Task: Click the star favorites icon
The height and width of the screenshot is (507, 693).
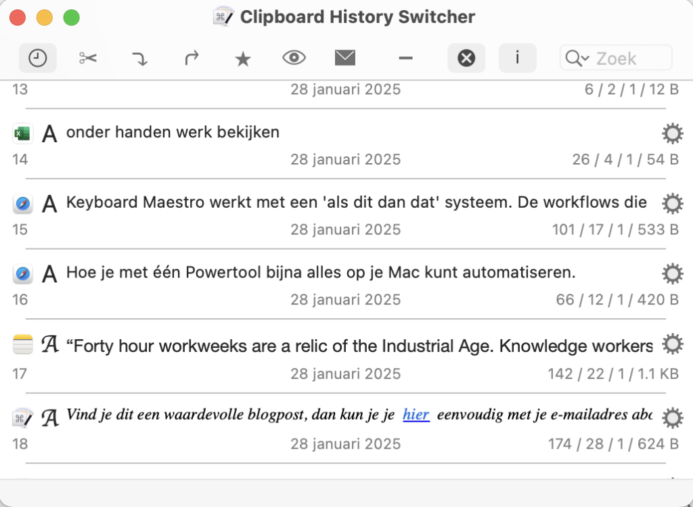Action: [242, 60]
